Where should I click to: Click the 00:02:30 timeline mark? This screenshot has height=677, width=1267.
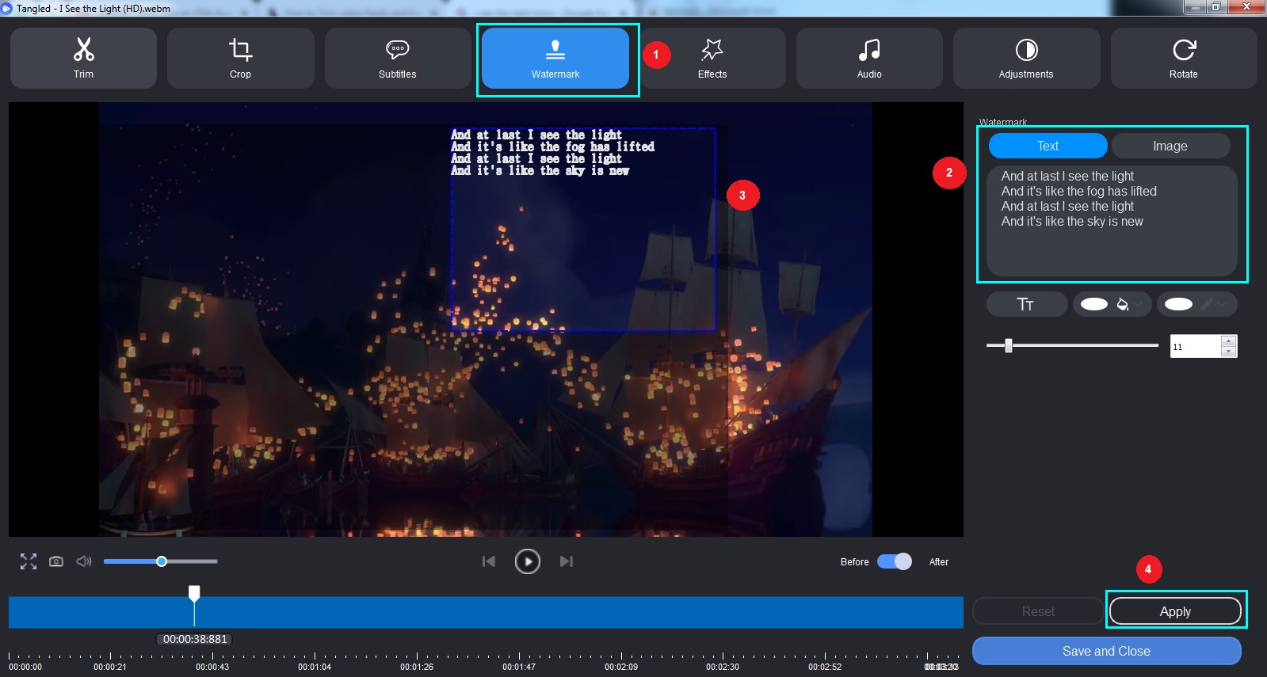(723, 667)
